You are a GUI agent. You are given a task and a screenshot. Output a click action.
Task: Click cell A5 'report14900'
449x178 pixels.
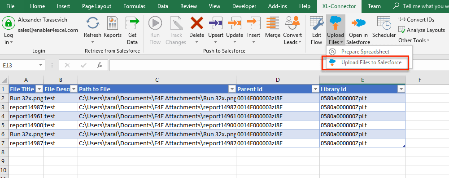coord(26,125)
